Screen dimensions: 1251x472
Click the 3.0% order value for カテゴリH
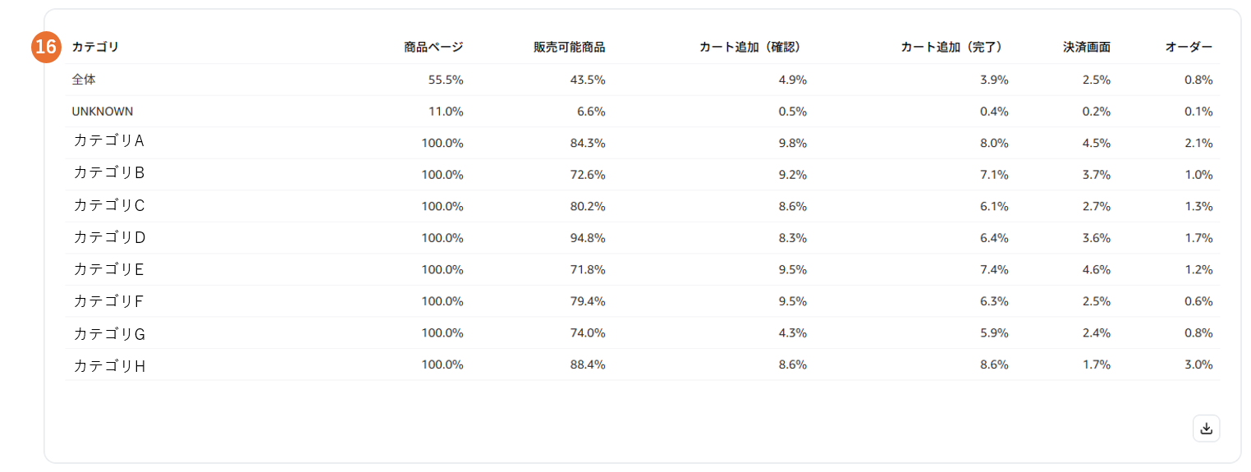point(1198,364)
